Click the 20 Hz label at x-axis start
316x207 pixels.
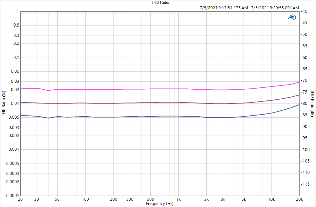(20, 199)
